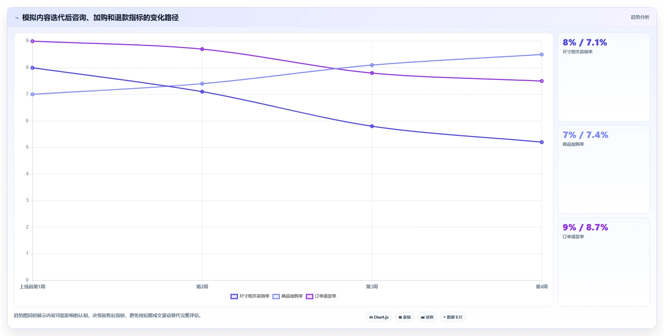Click the 尺寸相关咨询率 legend color box
The width and height of the screenshot is (664, 336).
point(234,297)
